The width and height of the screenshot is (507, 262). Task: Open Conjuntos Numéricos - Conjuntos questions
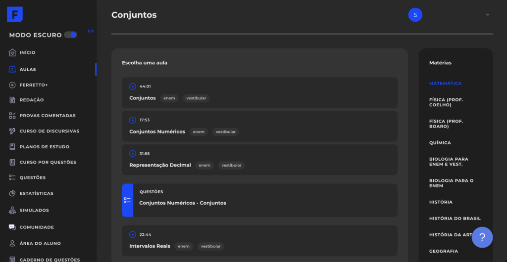point(259,200)
